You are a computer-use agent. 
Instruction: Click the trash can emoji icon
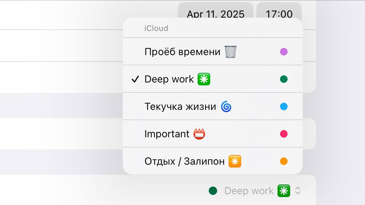pyautogui.click(x=231, y=52)
